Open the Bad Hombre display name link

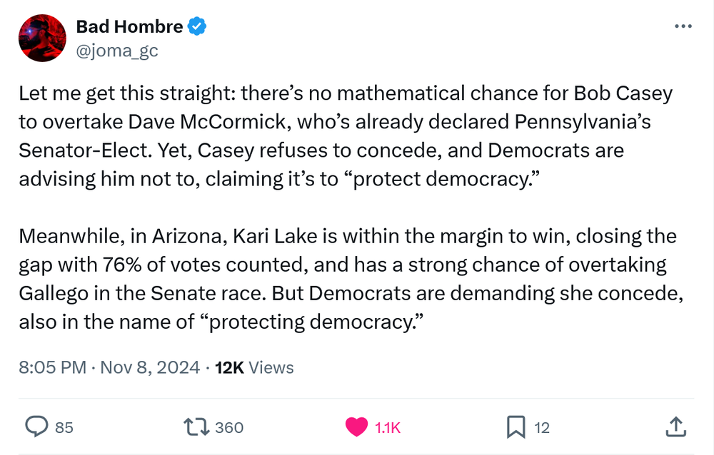tap(129, 27)
